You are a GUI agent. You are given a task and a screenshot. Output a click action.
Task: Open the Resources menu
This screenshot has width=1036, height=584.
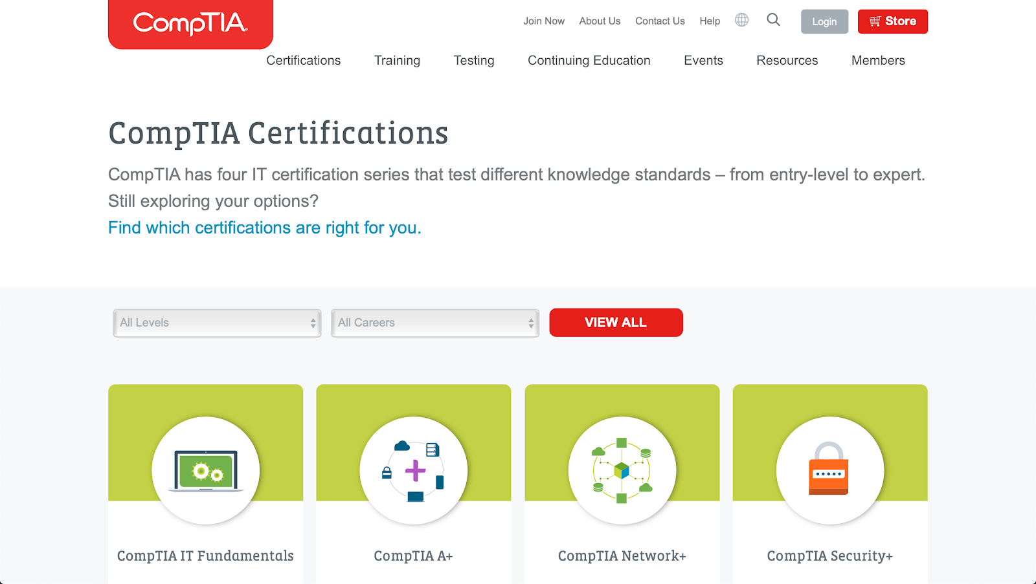(787, 60)
